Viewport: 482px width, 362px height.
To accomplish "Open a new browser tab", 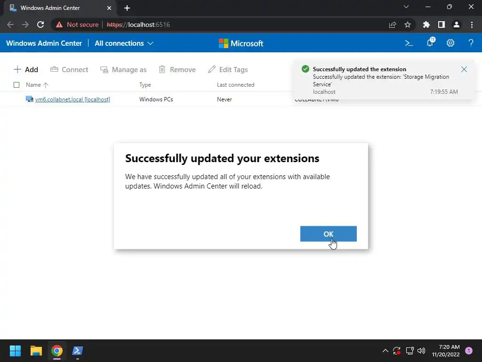I will click(127, 8).
